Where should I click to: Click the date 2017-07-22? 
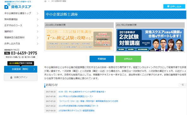point(51,101)
